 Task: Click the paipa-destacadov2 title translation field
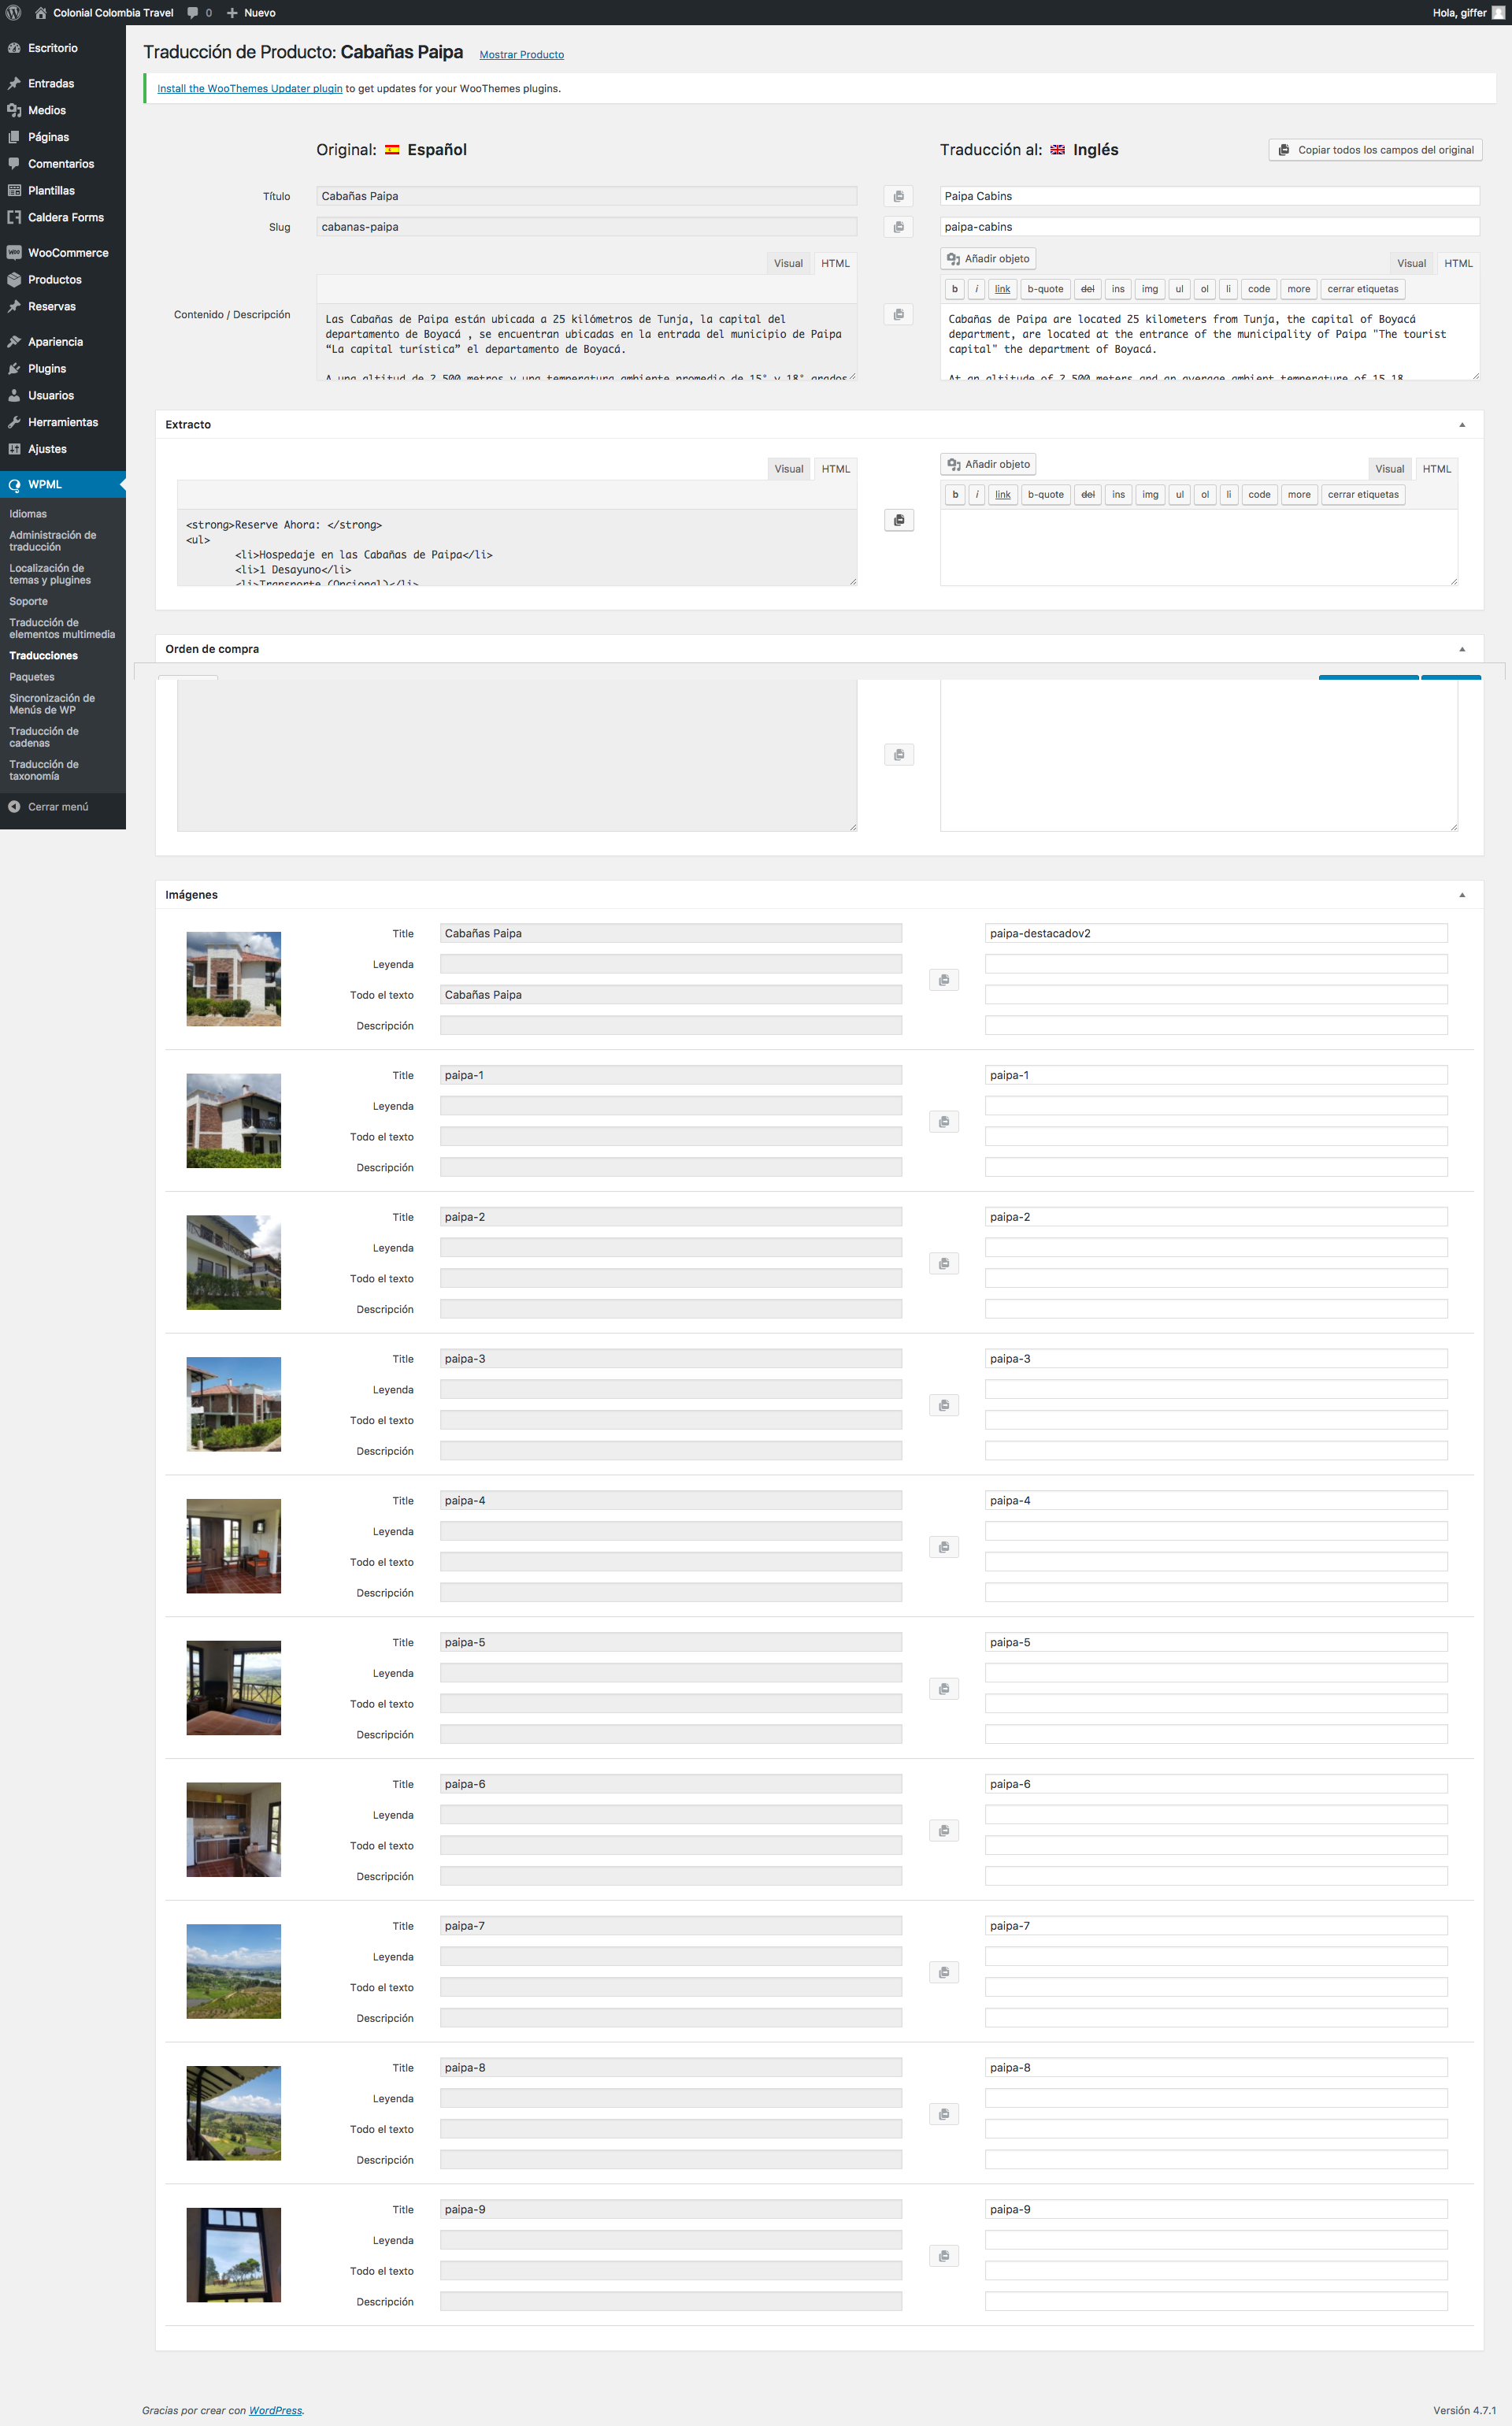[x=1216, y=934]
